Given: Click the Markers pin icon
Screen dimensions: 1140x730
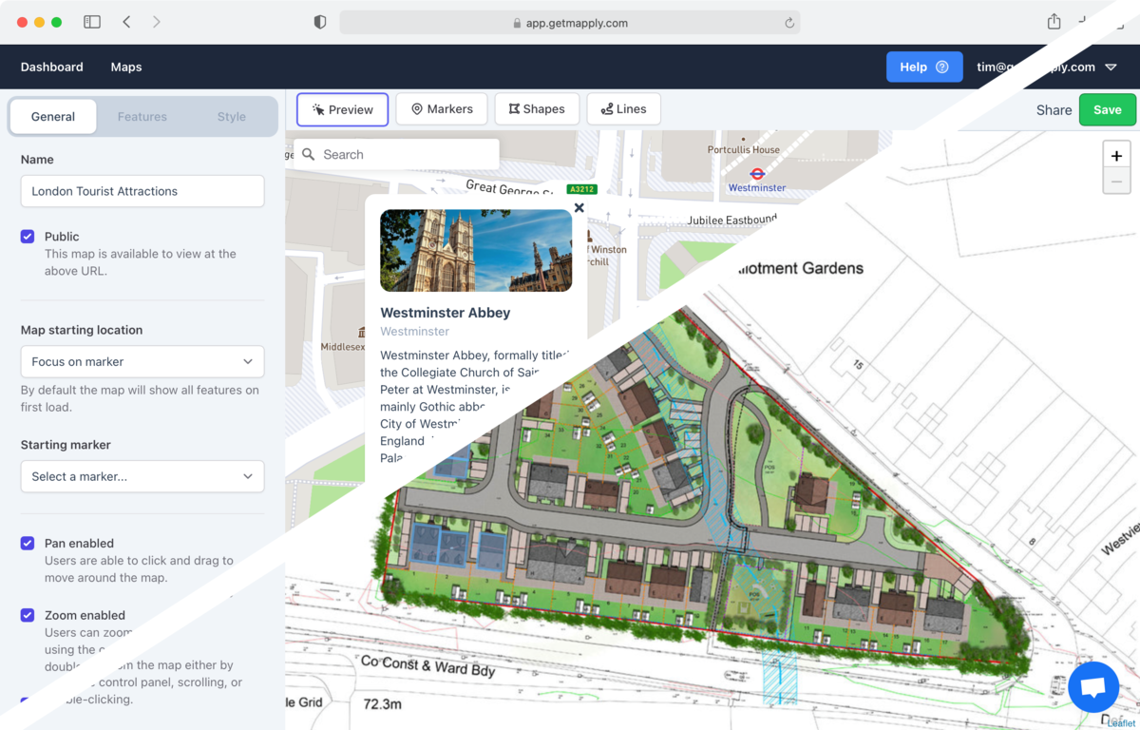Looking at the screenshot, I should pyautogui.click(x=417, y=109).
